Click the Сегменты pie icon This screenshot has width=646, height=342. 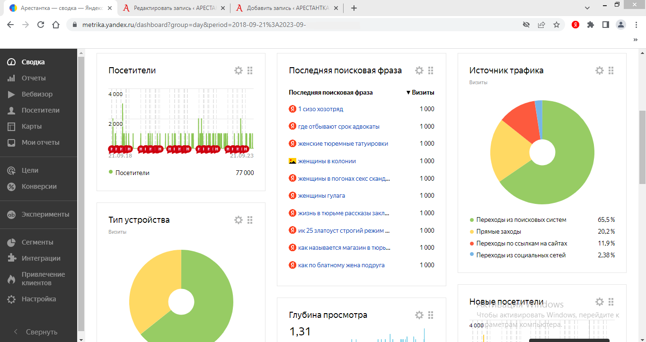(12, 242)
